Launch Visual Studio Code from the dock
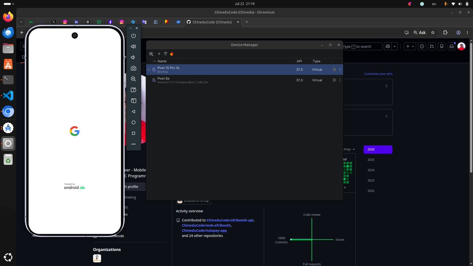 [x=8, y=95]
